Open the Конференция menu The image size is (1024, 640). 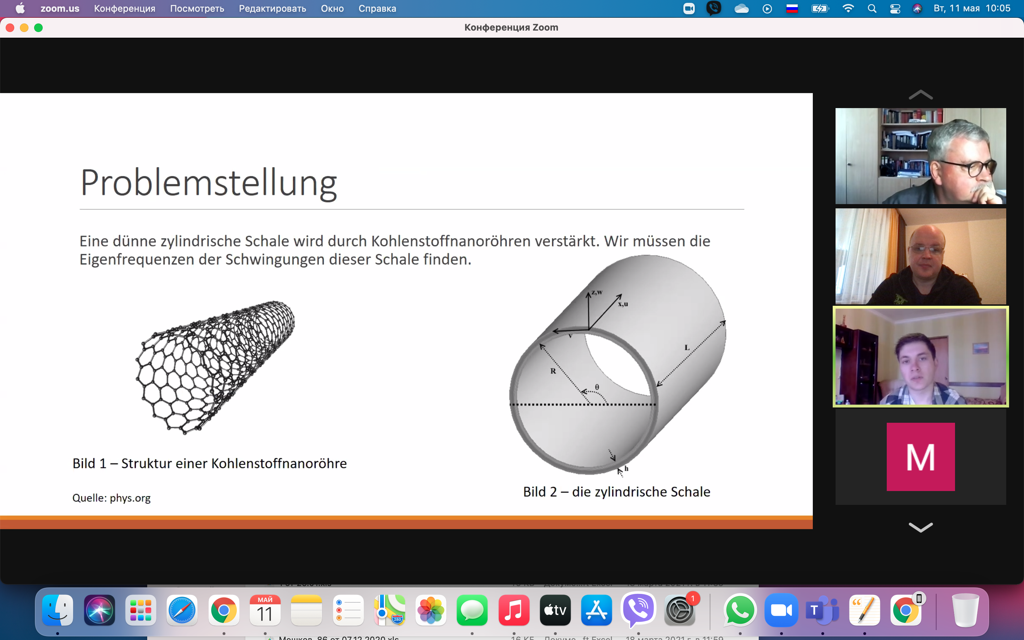(124, 9)
